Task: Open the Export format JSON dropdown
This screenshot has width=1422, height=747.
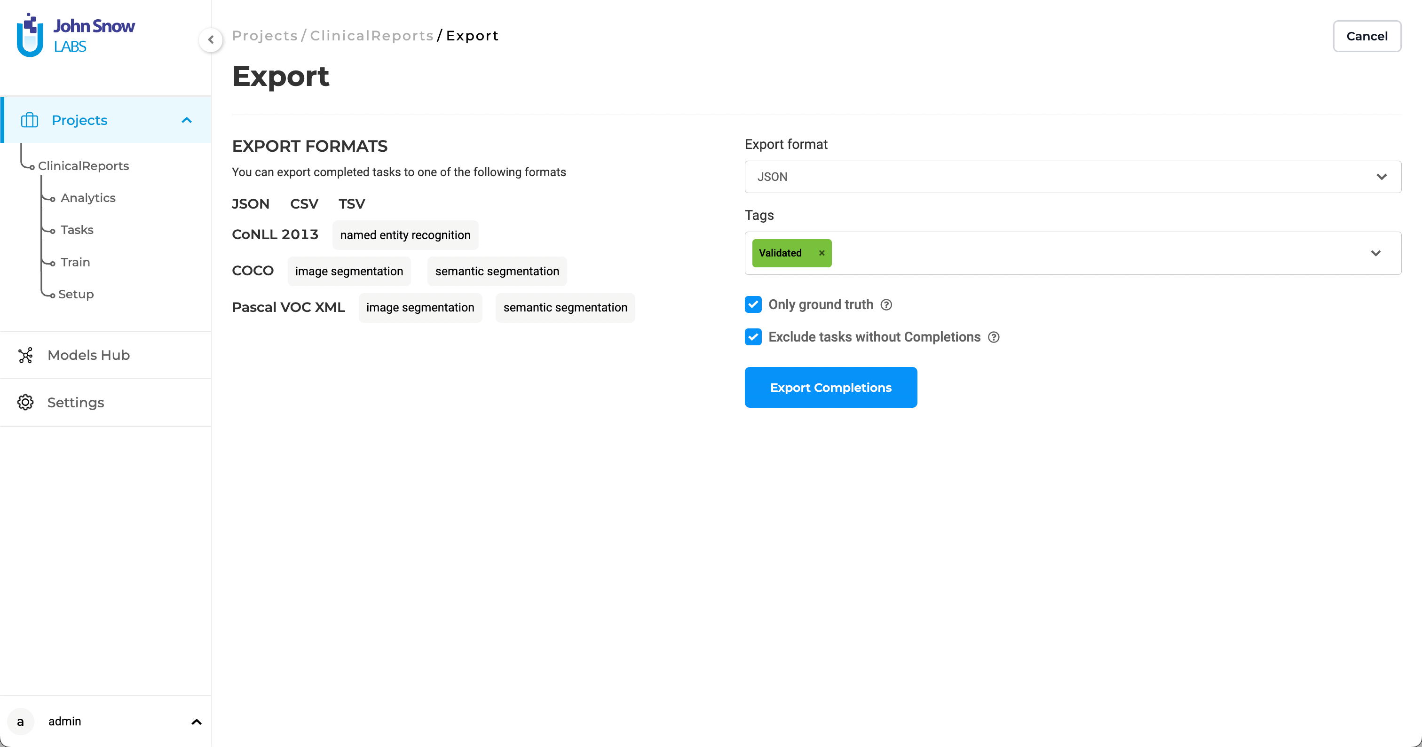Action: pos(1073,177)
